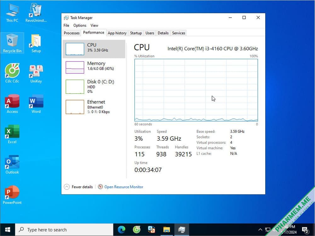Switch to the Details tab
The image size is (315, 236).
[x=163, y=33]
